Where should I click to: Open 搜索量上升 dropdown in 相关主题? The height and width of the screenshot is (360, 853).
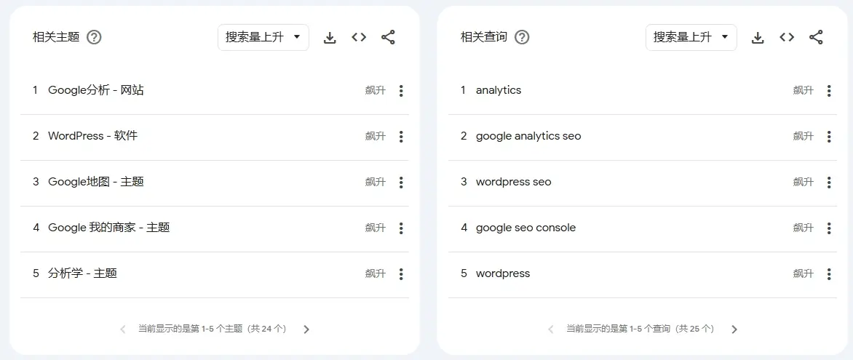tap(263, 38)
